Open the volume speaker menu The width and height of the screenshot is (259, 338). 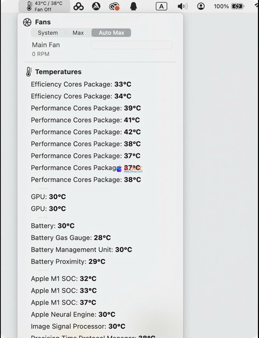182,6
